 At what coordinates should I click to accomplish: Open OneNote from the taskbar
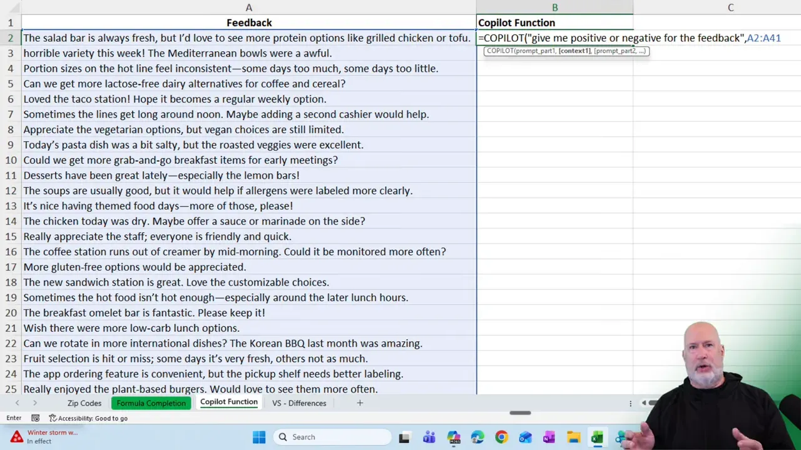click(x=549, y=437)
